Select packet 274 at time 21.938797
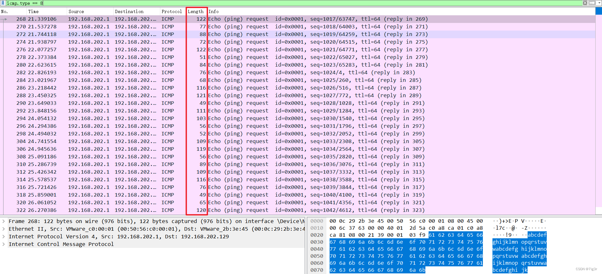Screen dimensions: 602x274 tap(298, 42)
